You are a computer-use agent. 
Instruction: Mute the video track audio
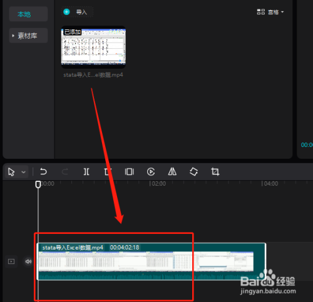point(28,261)
